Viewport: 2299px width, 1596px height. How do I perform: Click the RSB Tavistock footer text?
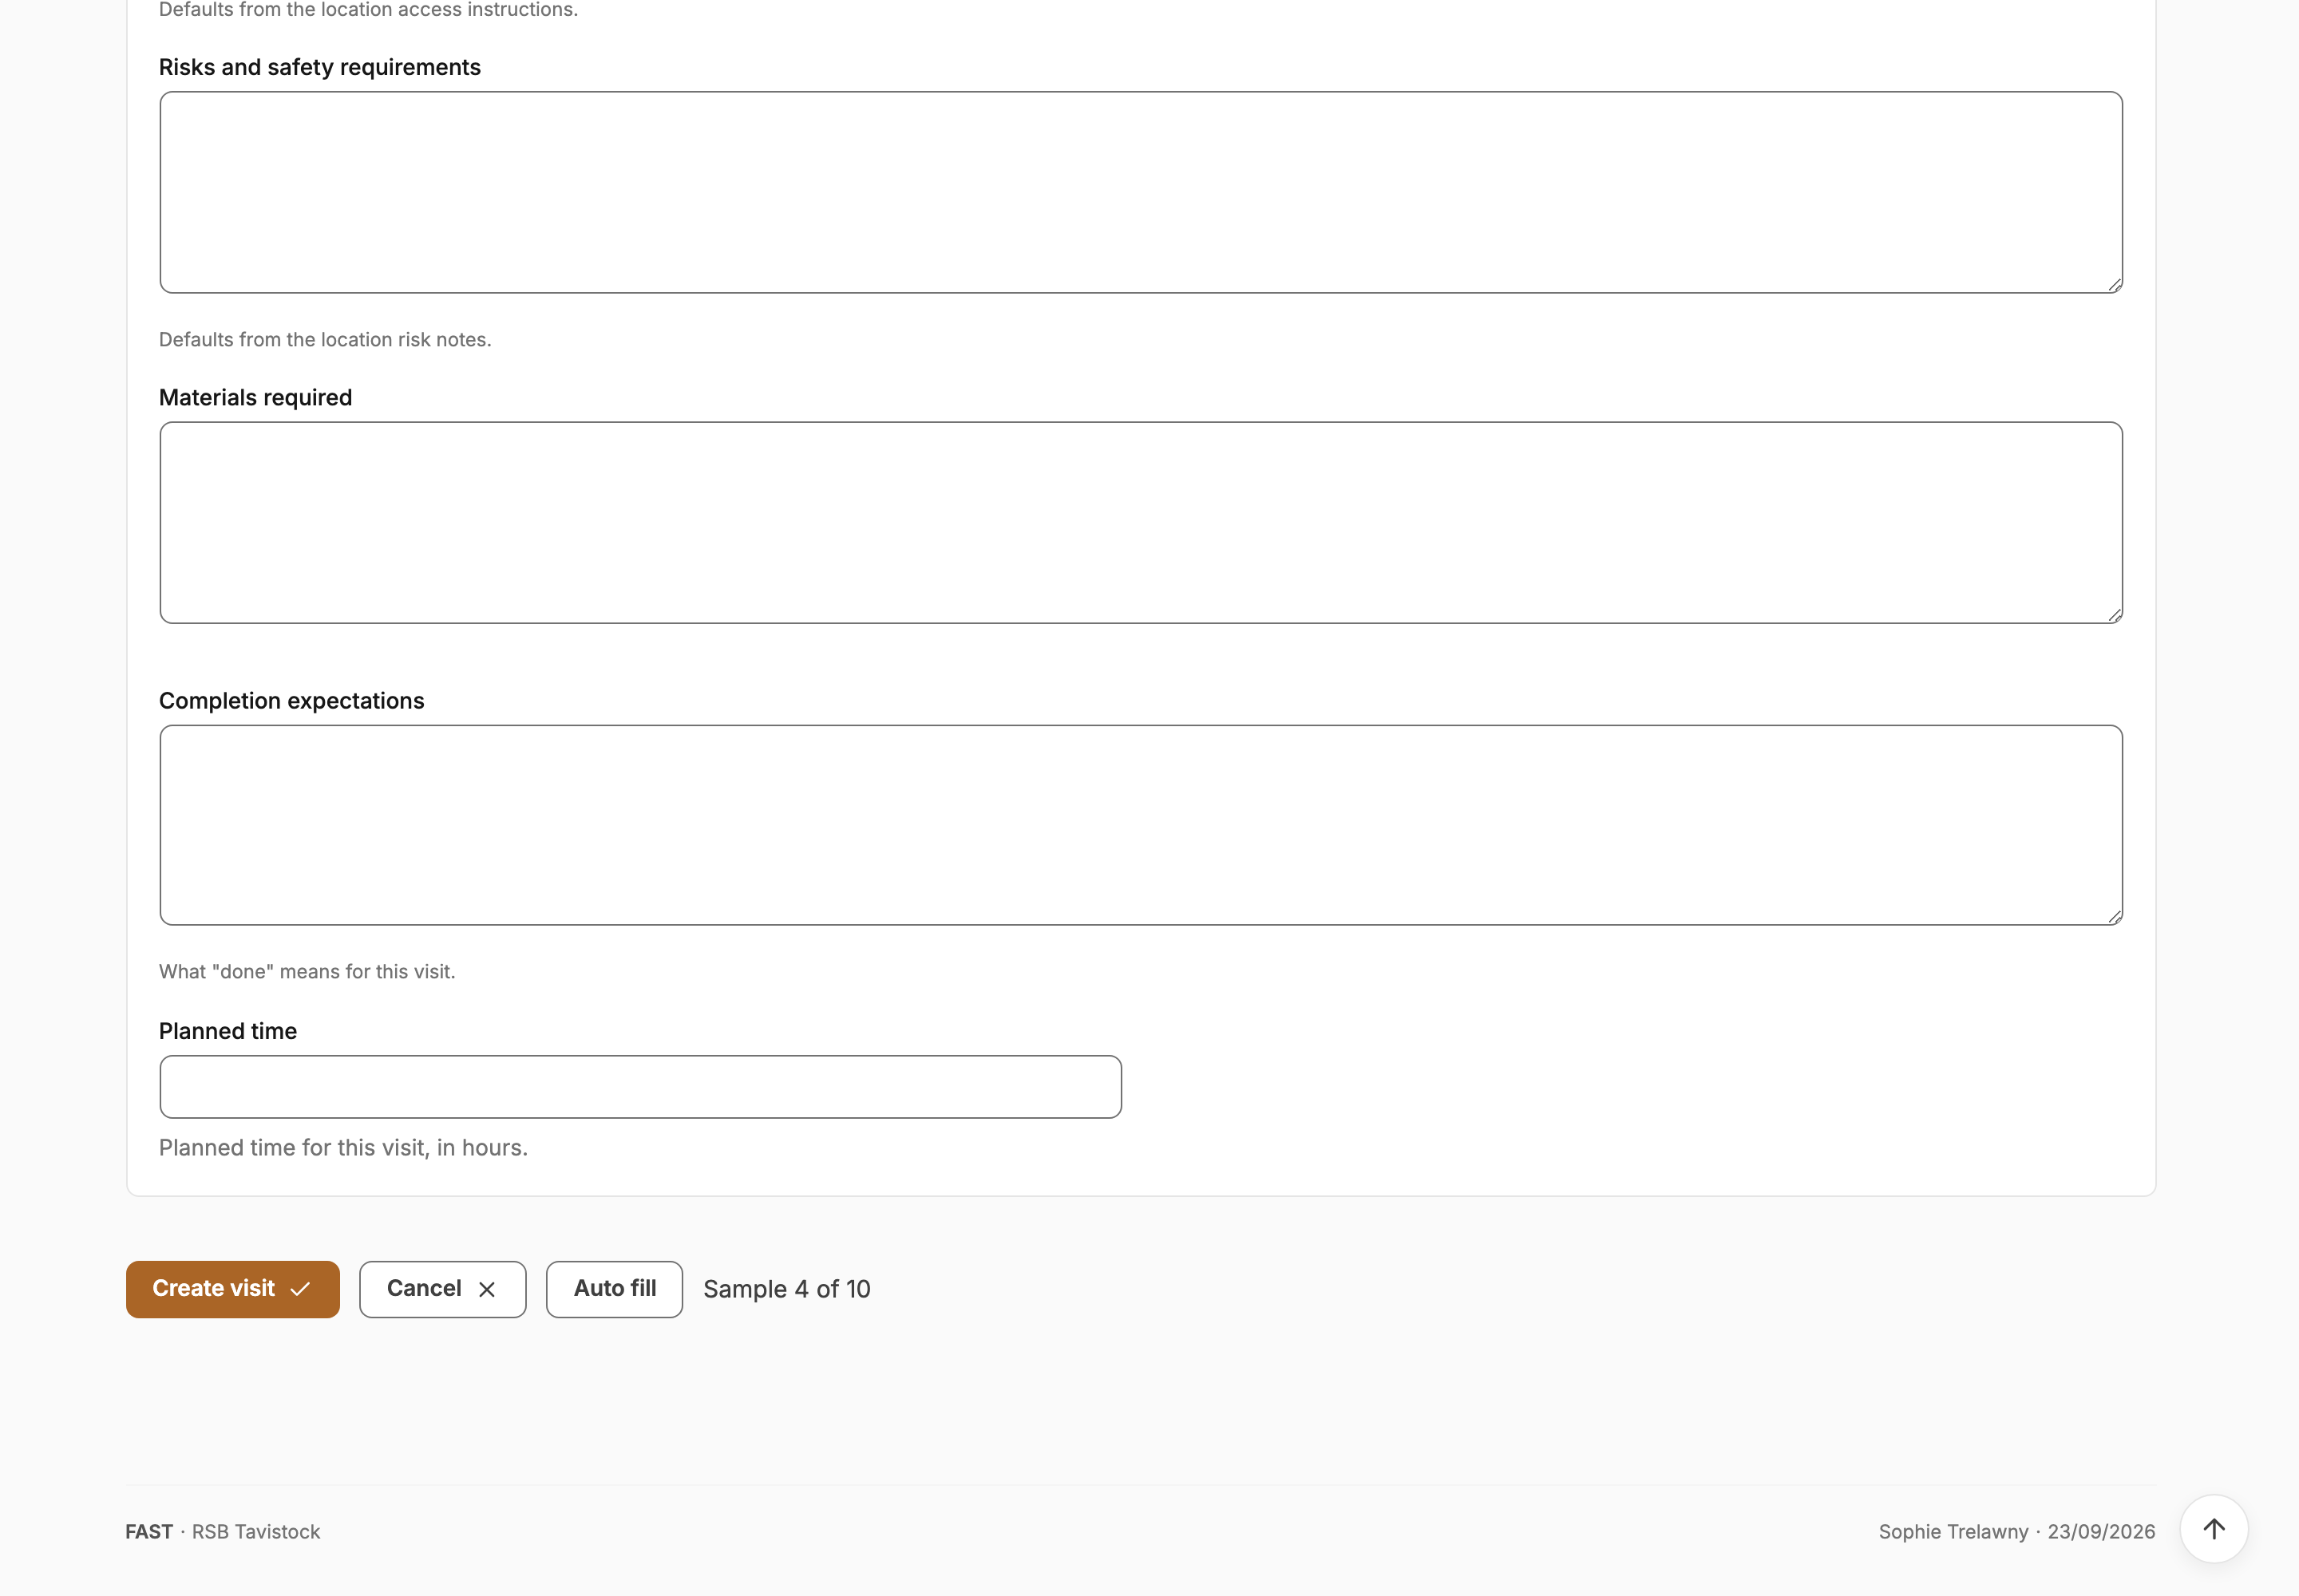pyautogui.click(x=256, y=1532)
